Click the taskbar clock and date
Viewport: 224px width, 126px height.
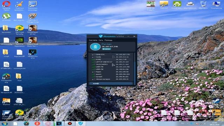pyautogui.click(x=215, y=124)
